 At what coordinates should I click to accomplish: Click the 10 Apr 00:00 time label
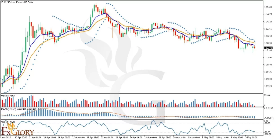tap(21, 138)
